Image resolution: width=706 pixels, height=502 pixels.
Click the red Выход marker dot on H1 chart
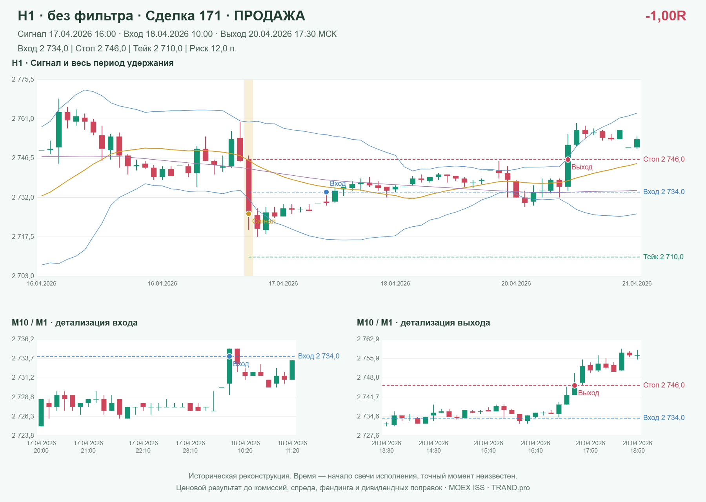coord(568,160)
